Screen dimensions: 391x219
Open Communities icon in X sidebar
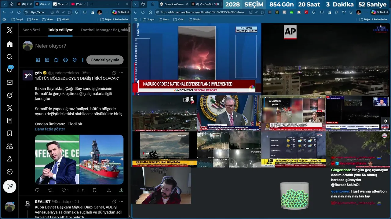pyautogui.click(x=9, y=146)
